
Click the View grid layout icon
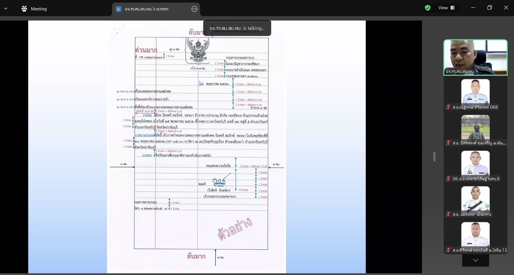pyautogui.click(x=453, y=8)
